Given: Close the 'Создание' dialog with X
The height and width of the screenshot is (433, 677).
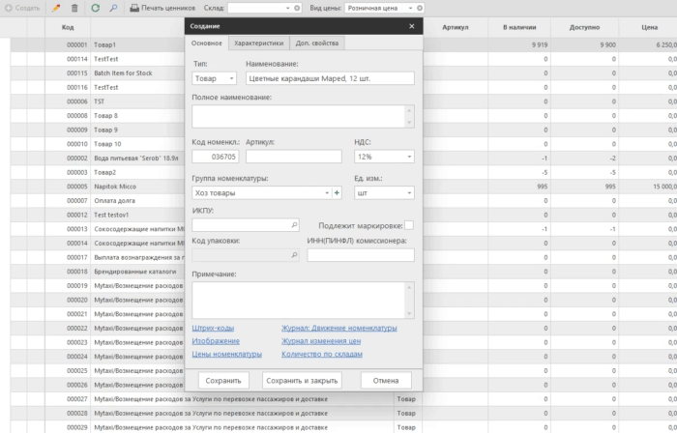Looking at the screenshot, I should [x=411, y=26].
